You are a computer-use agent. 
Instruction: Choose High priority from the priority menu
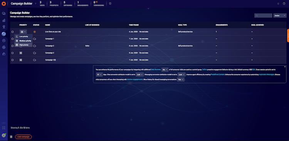coord(24,45)
